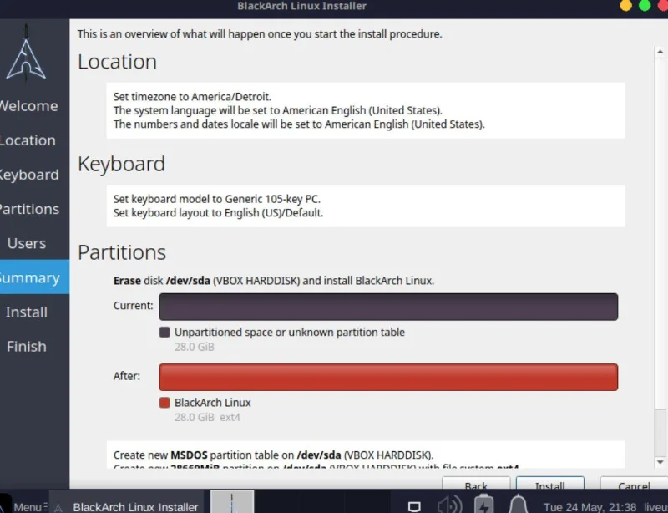Screen dimensions: 668x513
Task: Open the Users step
Action: pyautogui.click(x=27, y=243)
